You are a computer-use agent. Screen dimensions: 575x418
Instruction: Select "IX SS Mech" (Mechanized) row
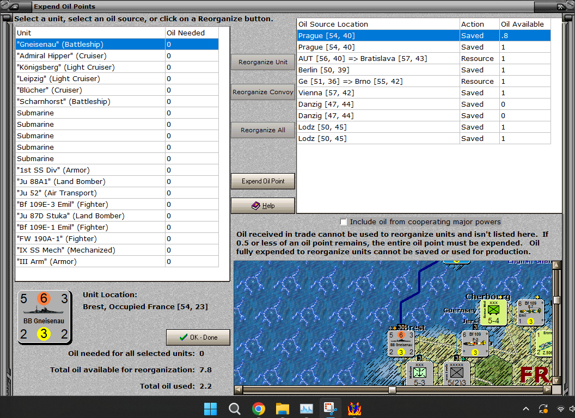coord(117,250)
